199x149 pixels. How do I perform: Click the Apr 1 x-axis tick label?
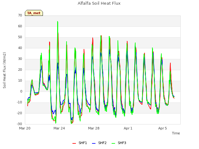click(128, 128)
